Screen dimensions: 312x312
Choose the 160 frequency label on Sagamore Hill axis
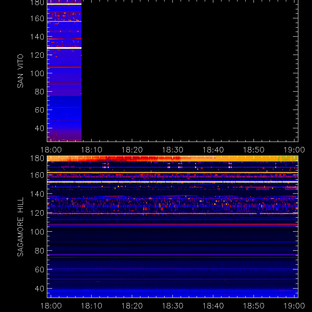point(37,175)
